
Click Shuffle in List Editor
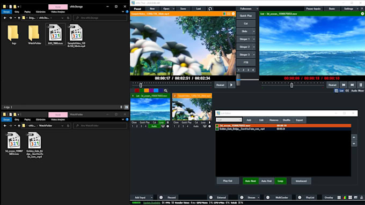[x=287, y=120]
